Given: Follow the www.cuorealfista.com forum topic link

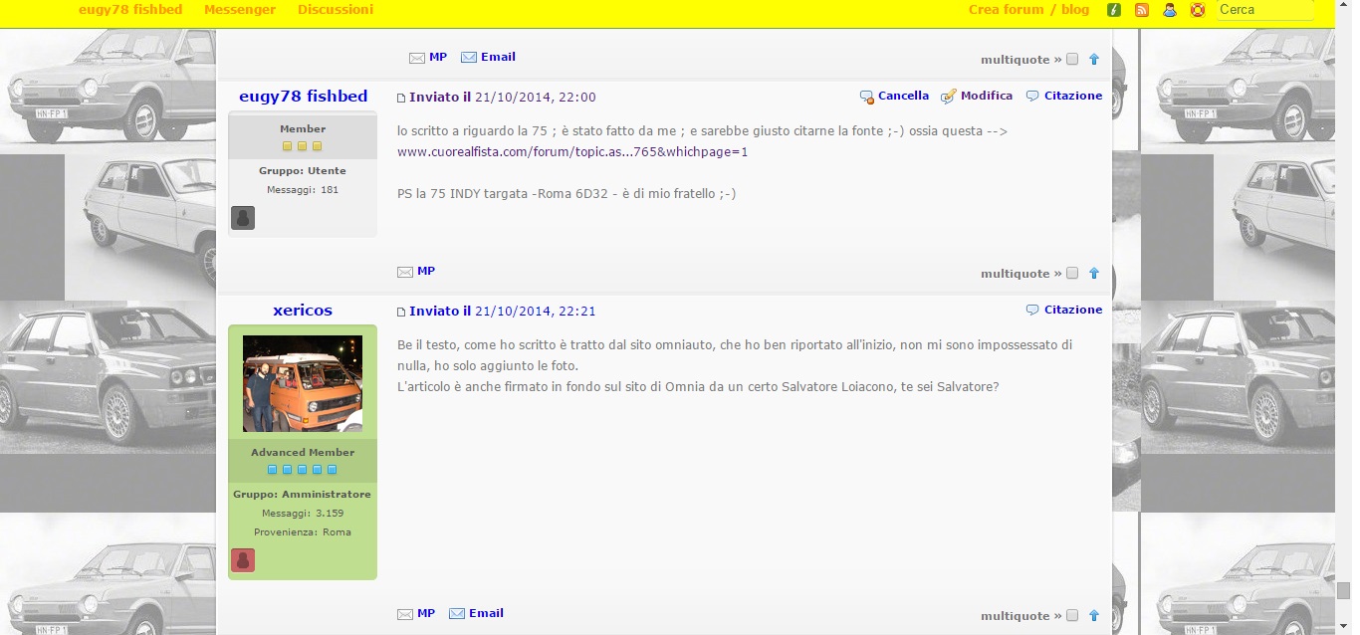Looking at the screenshot, I should (572, 152).
